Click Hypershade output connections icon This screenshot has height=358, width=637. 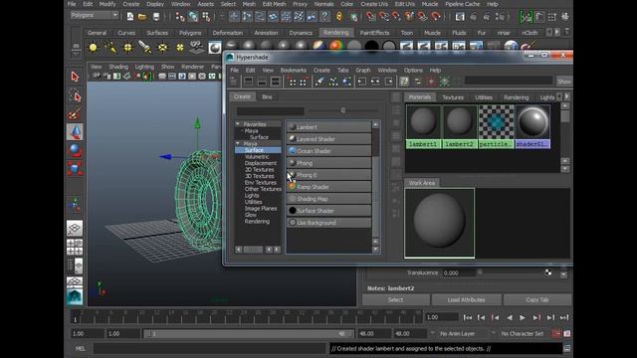tap(389, 82)
